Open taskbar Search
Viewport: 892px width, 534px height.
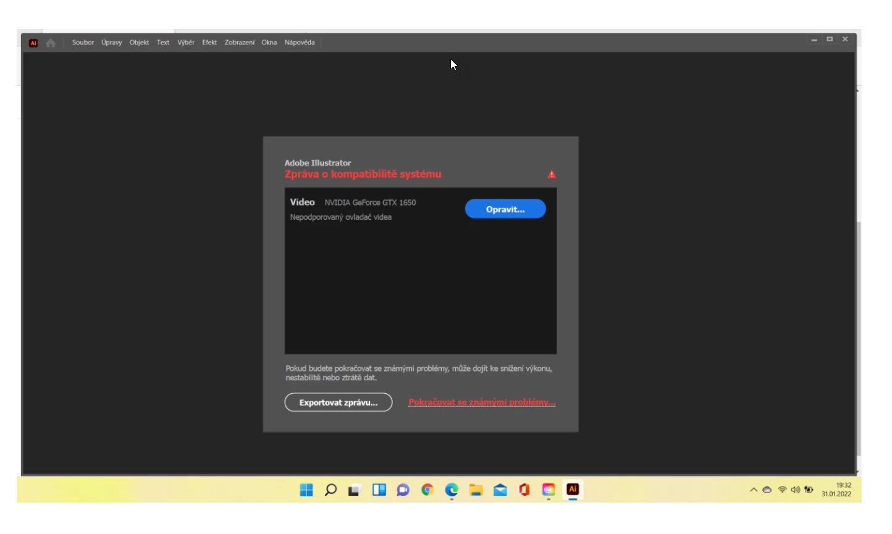330,490
